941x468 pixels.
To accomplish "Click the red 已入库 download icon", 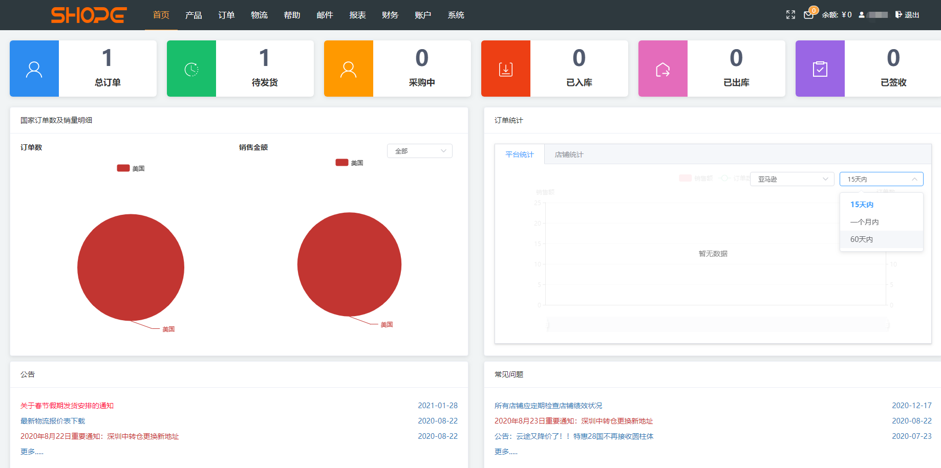I will coord(506,69).
